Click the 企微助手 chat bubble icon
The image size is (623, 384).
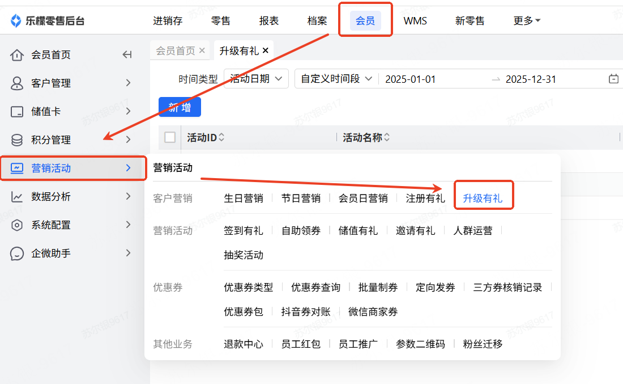click(16, 254)
